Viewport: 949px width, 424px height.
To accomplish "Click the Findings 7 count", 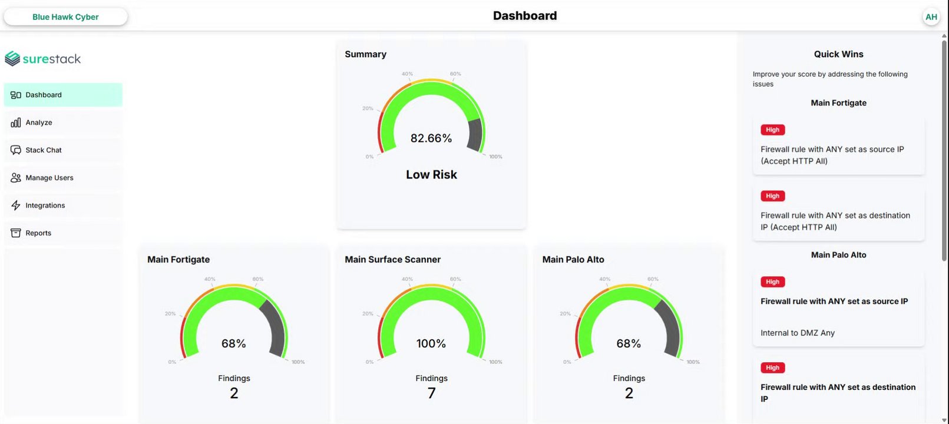I will [x=431, y=393].
